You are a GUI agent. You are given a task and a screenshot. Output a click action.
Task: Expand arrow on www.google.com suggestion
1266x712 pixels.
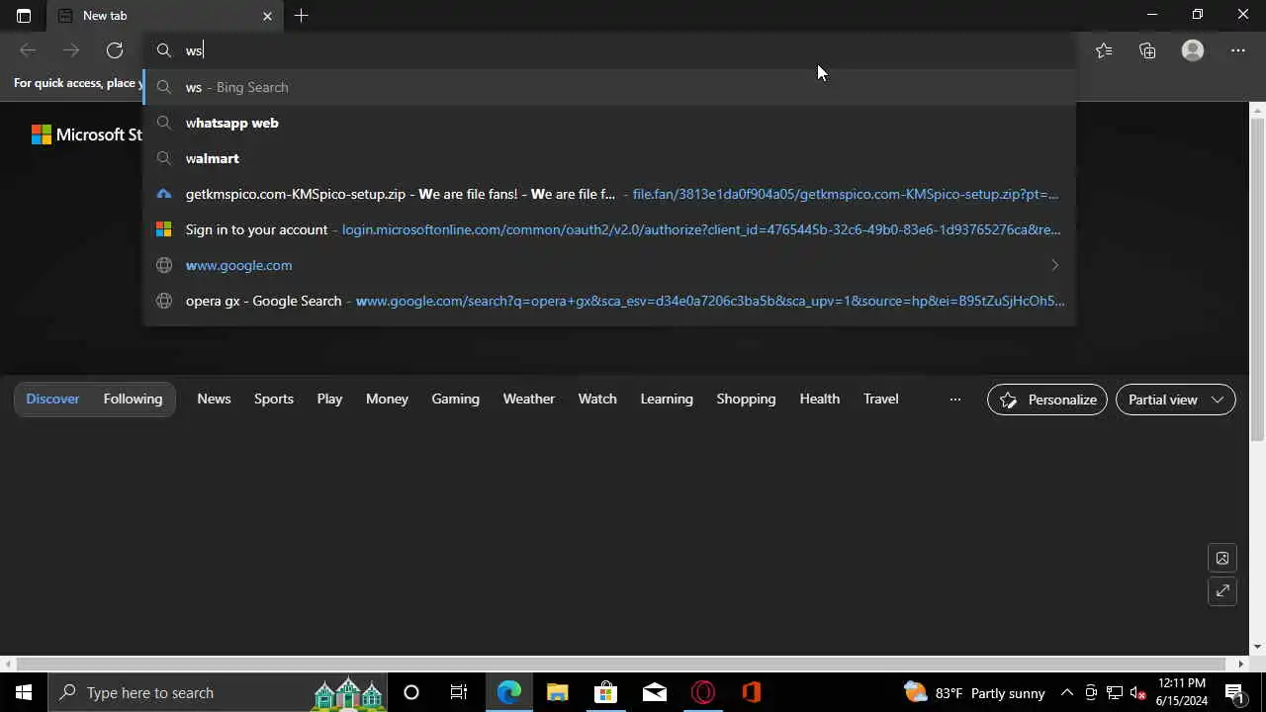click(1054, 265)
